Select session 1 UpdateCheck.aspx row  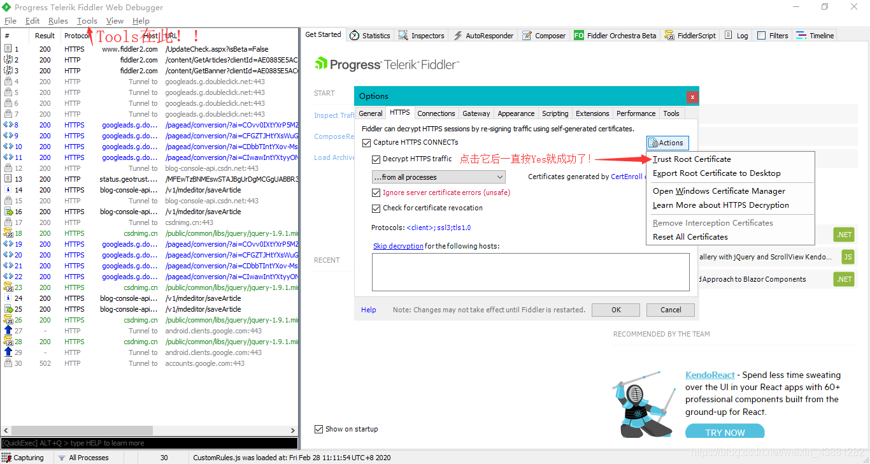pyautogui.click(x=150, y=49)
